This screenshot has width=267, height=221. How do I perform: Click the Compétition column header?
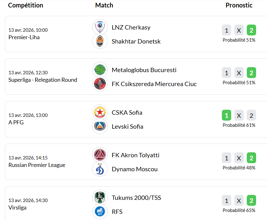26,5
